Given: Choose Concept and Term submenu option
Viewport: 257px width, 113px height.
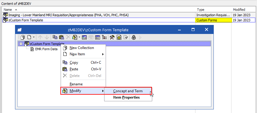Looking at the screenshot, I should point(128,91).
